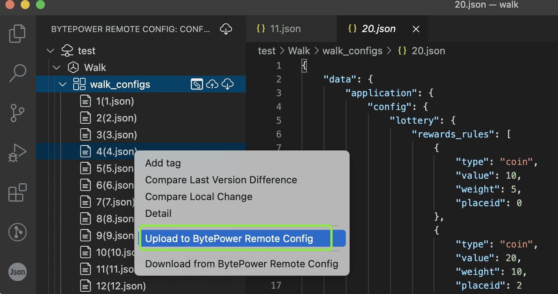Viewport: 558px width, 294px height.
Task: Open the Search view in activity bar
Action: tap(17, 73)
